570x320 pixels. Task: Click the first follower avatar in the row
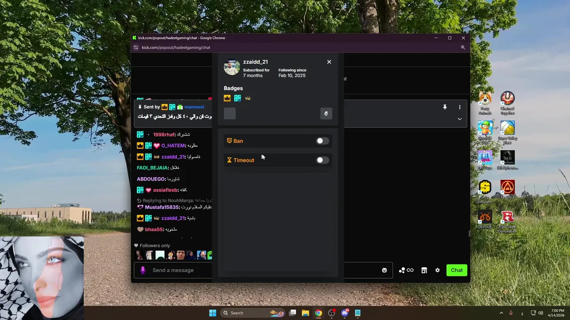coord(140,255)
